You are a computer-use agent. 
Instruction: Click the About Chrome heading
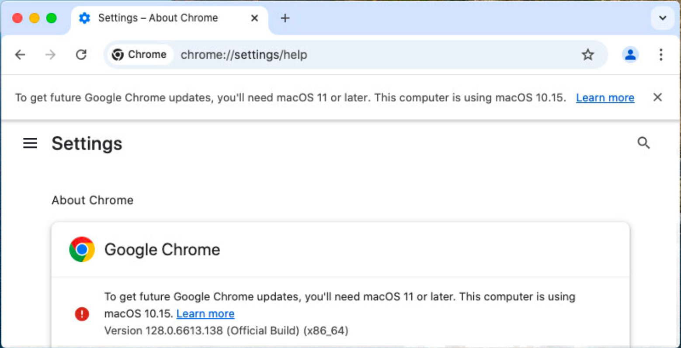pyautogui.click(x=93, y=200)
